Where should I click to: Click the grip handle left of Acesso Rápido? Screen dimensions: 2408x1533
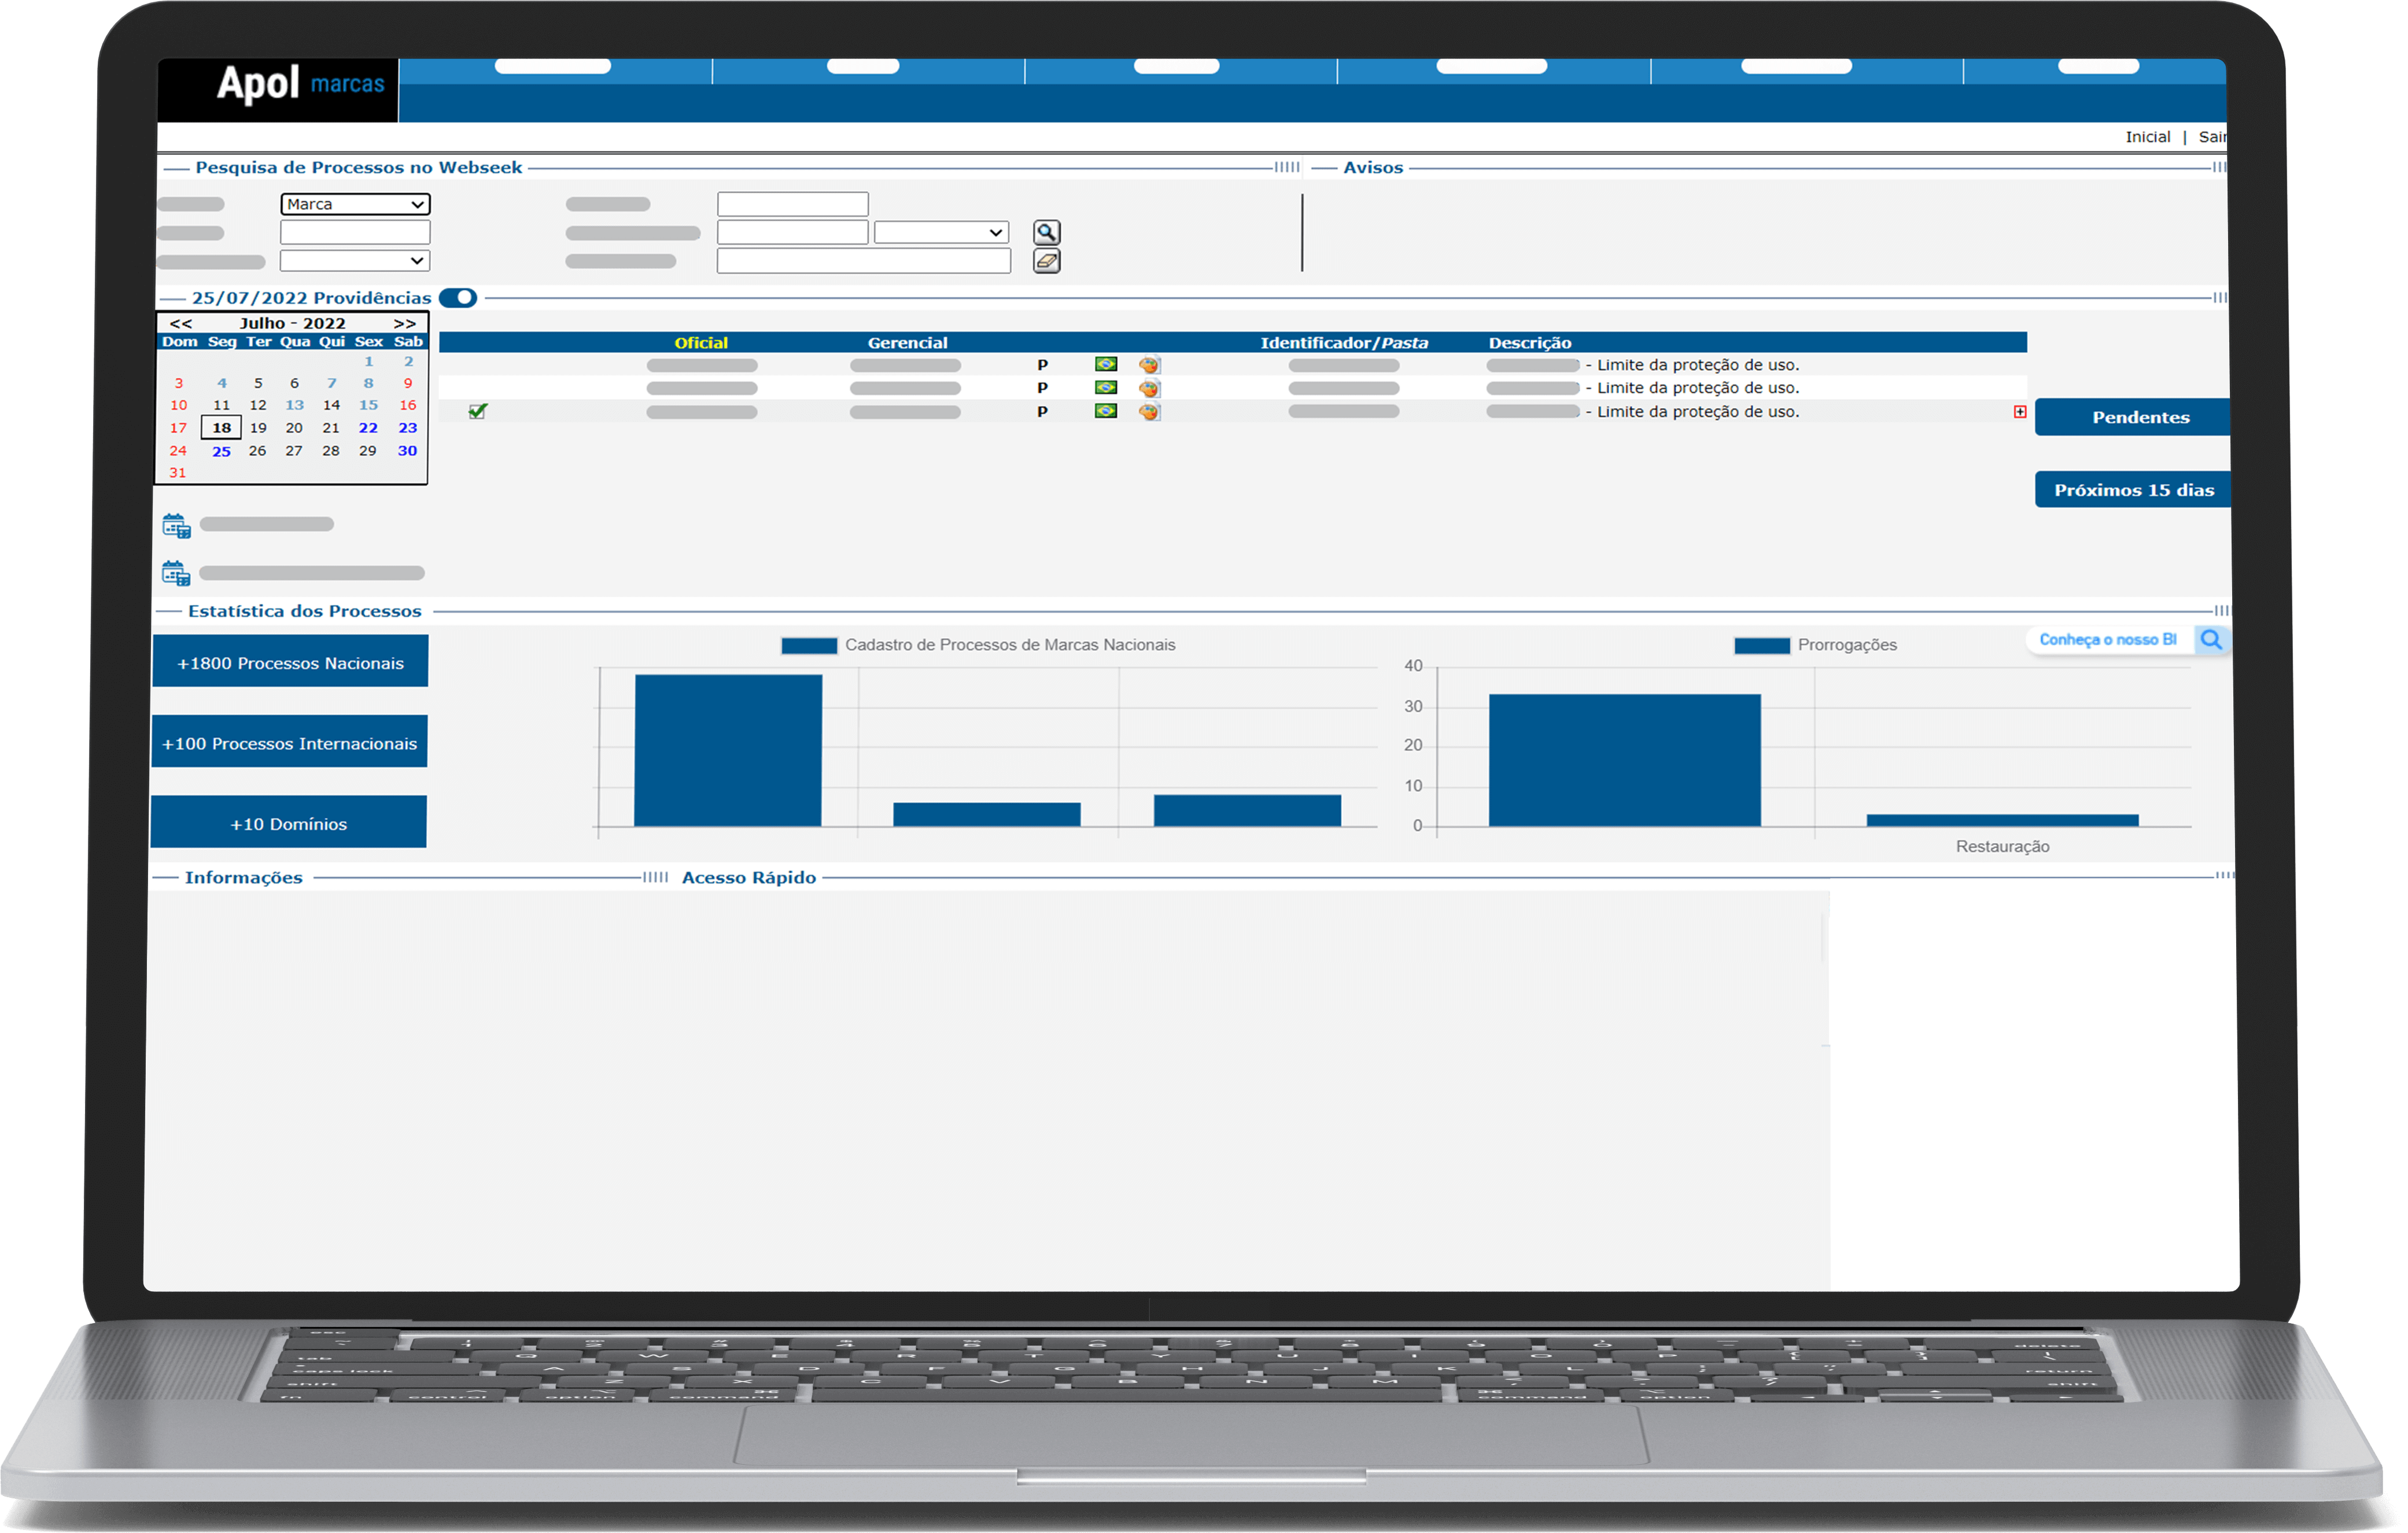point(655,877)
